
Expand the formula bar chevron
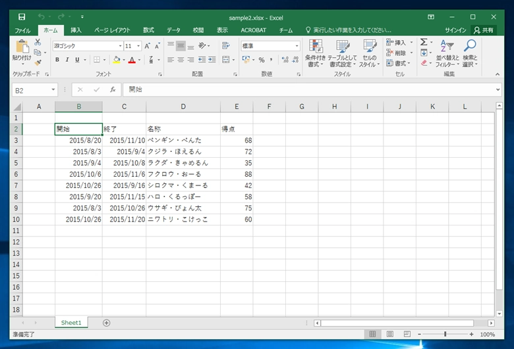click(498, 89)
